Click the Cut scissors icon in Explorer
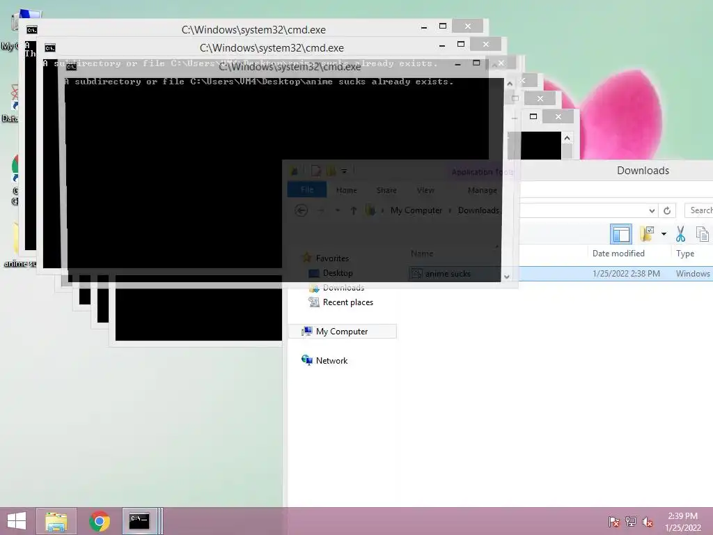This screenshot has height=535, width=713. [680, 234]
